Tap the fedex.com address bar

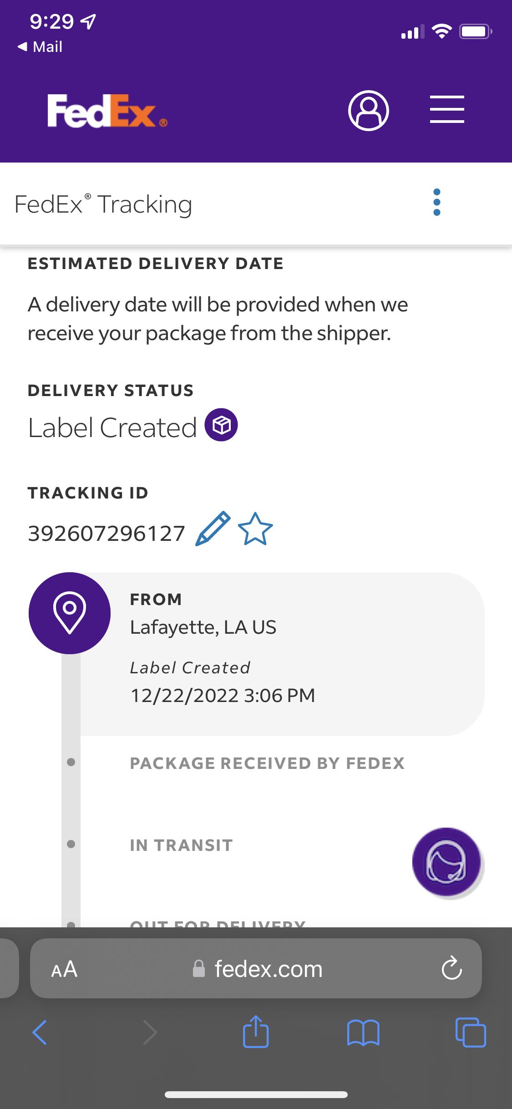(269, 969)
